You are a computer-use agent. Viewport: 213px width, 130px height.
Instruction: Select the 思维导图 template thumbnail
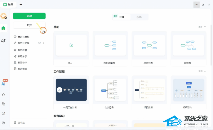149,45
